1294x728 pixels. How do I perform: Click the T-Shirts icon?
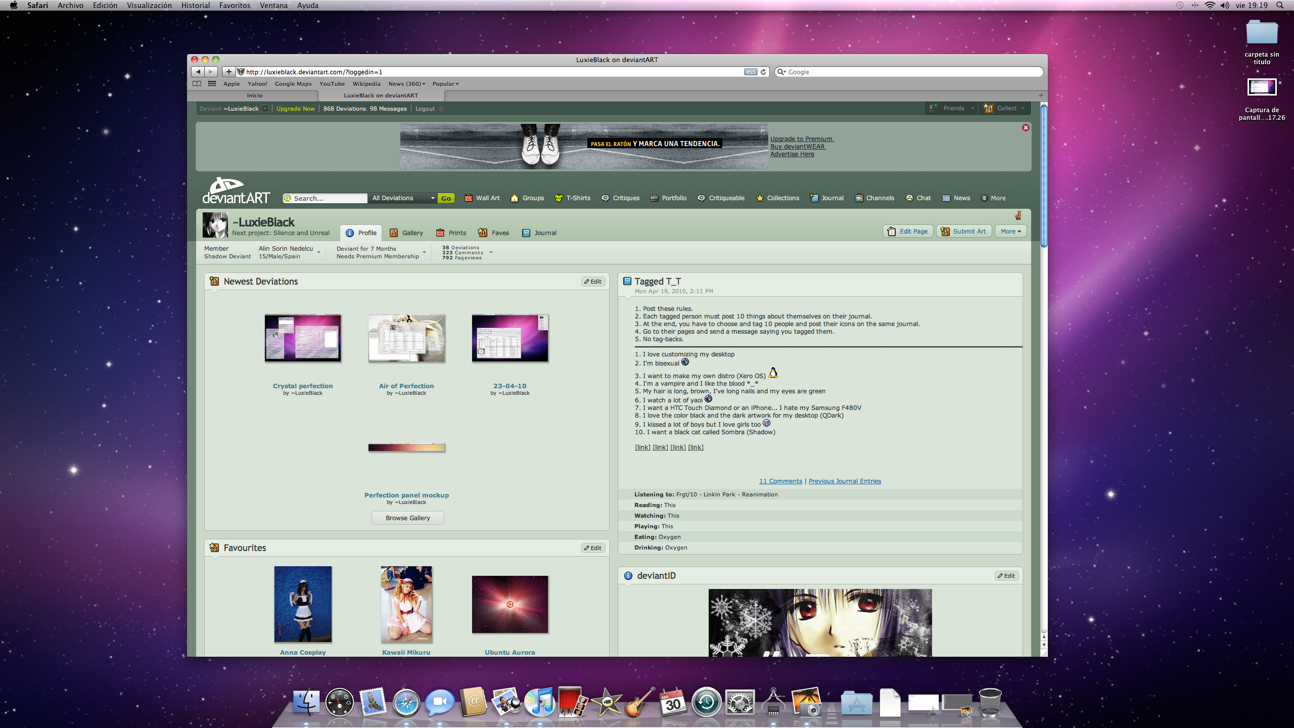point(559,198)
